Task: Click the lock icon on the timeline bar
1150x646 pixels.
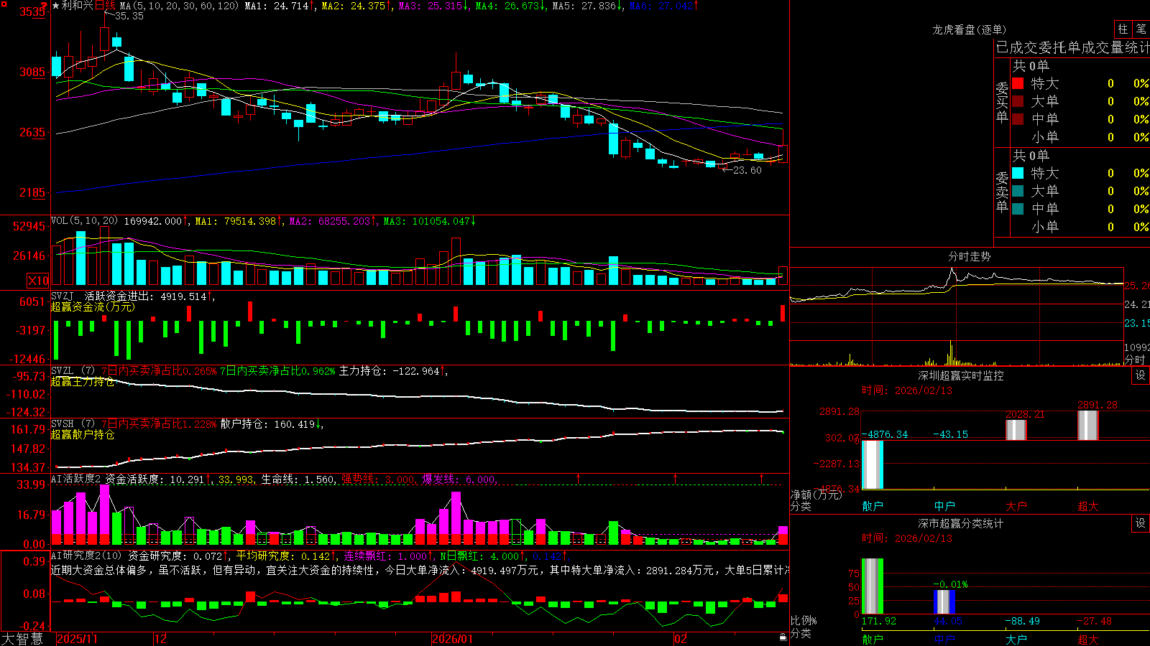Action: click(x=783, y=637)
